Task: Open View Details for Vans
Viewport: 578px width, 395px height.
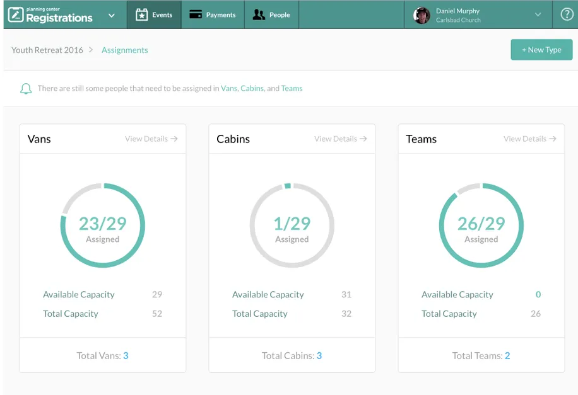Action: (x=151, y=139)
